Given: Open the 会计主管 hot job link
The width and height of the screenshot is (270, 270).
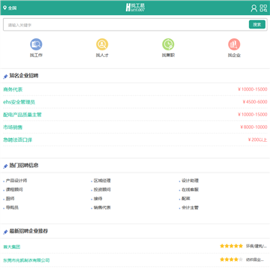Looking at the screenshot, I should click(190, 208).
